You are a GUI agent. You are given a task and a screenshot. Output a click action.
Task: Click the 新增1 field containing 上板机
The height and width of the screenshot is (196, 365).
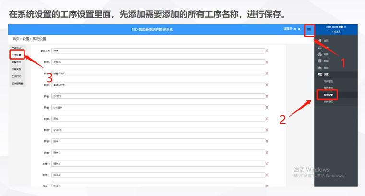158,62
